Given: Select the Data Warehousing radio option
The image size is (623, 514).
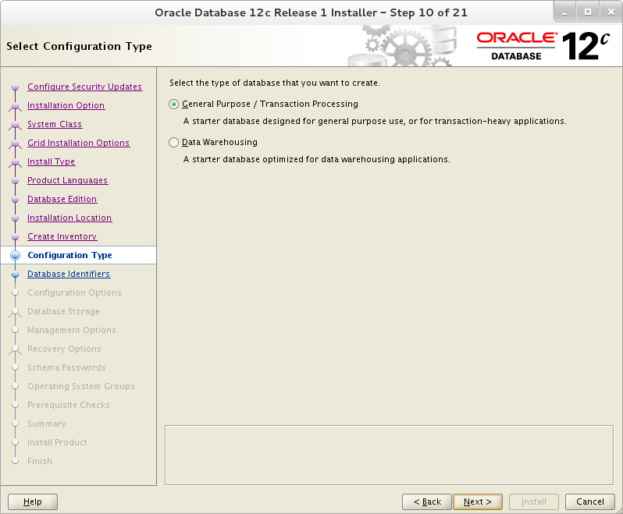Looking at the screenshot, I should [173, 143].
